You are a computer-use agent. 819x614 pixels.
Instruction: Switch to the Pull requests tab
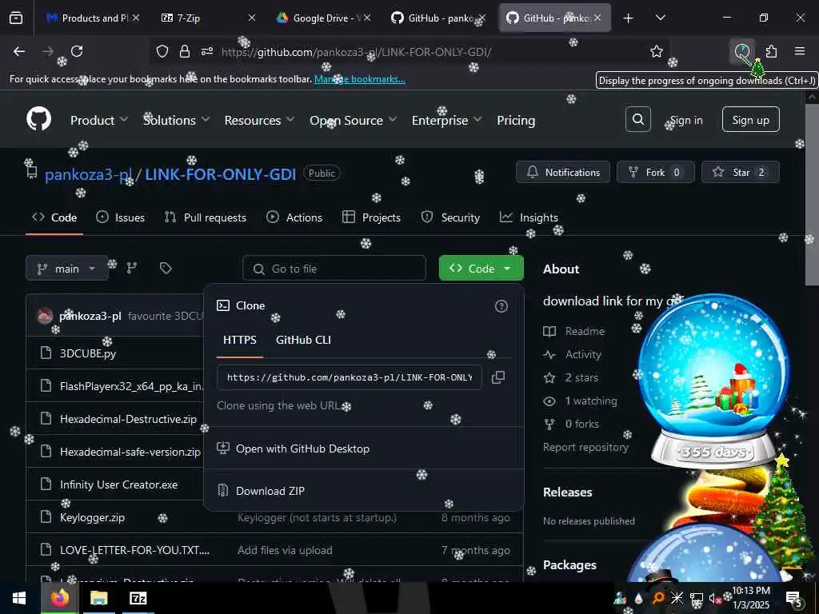coord(206,217)
